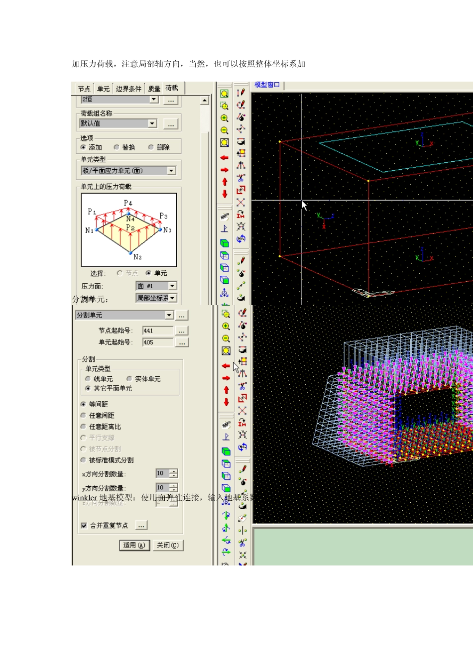Click the Renumber "No." icon beside the split panel
The width and height of the screenshot is (473, 669).
tap(242, 446)
